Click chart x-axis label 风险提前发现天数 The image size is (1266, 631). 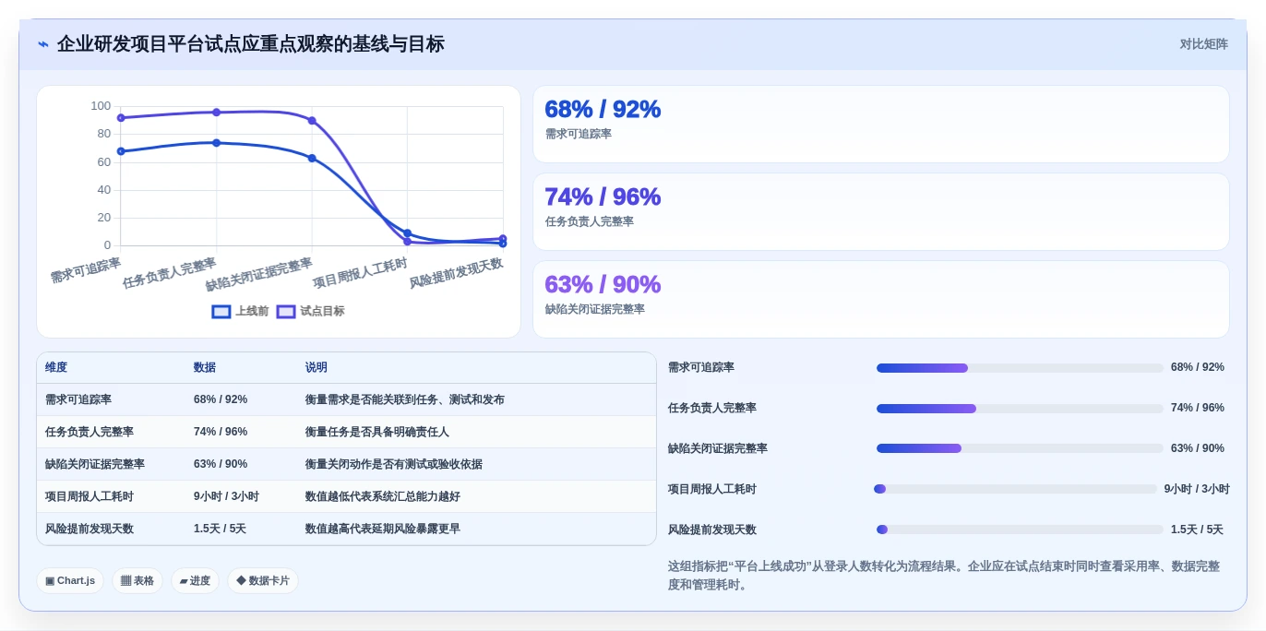click(457, 273)
